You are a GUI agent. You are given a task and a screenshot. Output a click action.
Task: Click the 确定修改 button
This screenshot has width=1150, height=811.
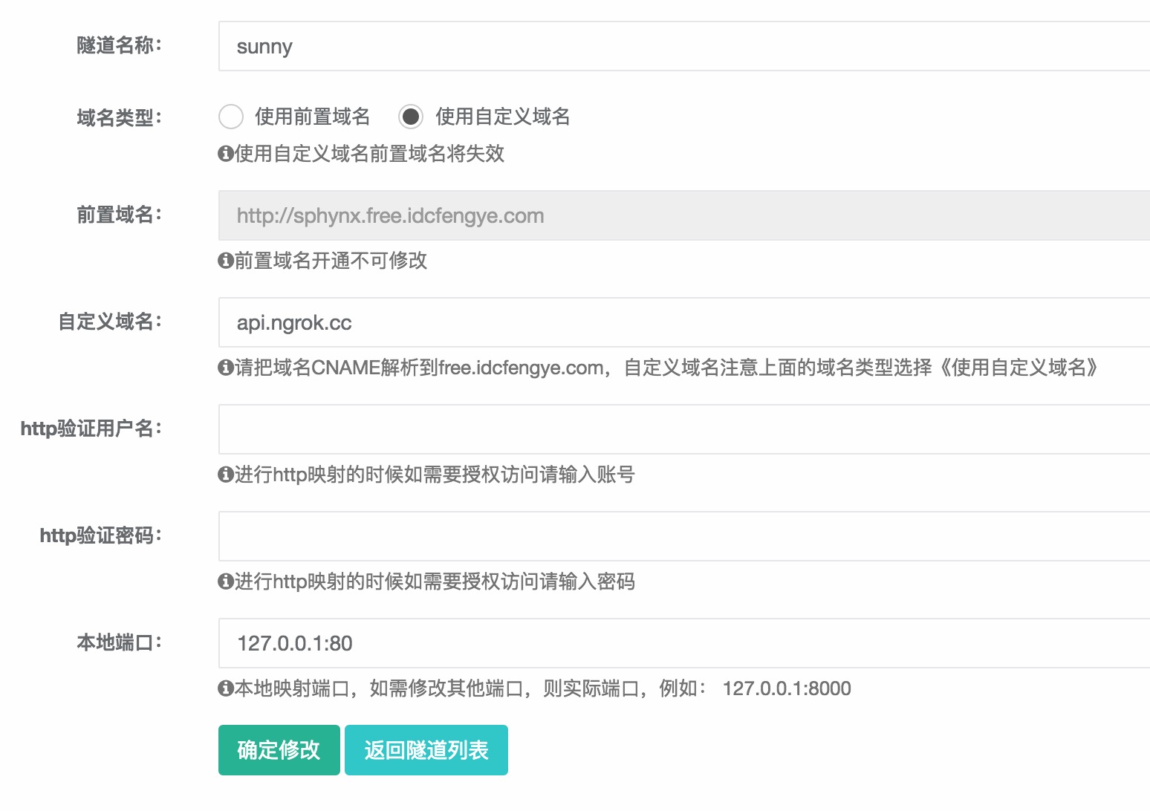click(x=279, y=750)
